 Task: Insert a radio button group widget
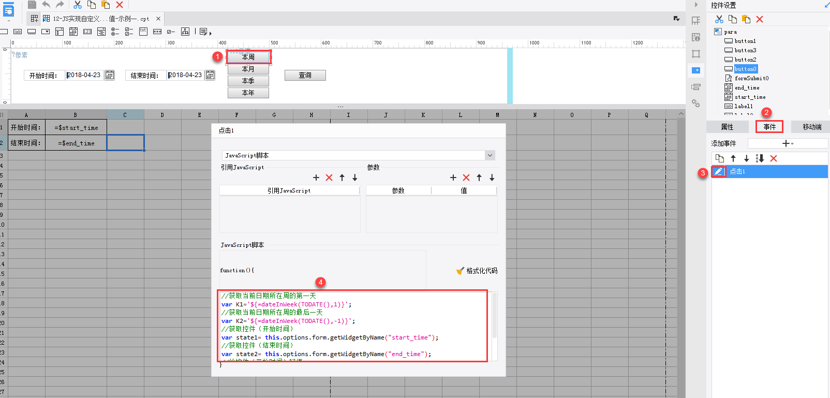click(x=115, y=32)
